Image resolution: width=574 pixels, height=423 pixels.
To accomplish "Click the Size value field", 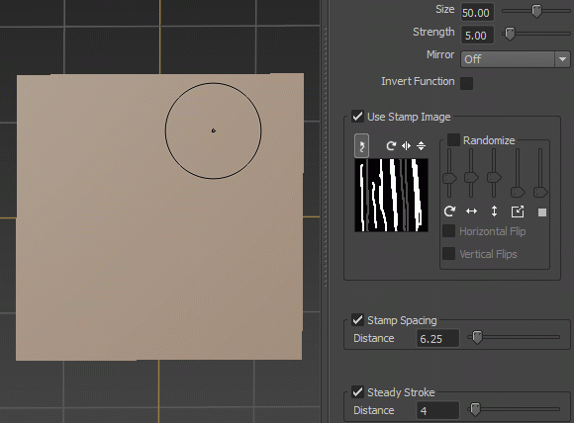I will coord(477,13).
